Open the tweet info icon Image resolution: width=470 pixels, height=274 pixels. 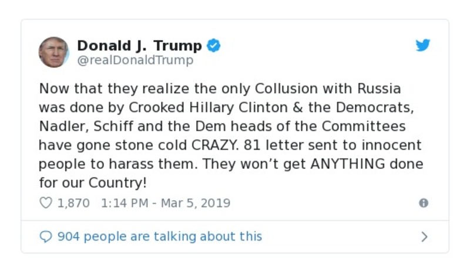[x=423, y=203]
